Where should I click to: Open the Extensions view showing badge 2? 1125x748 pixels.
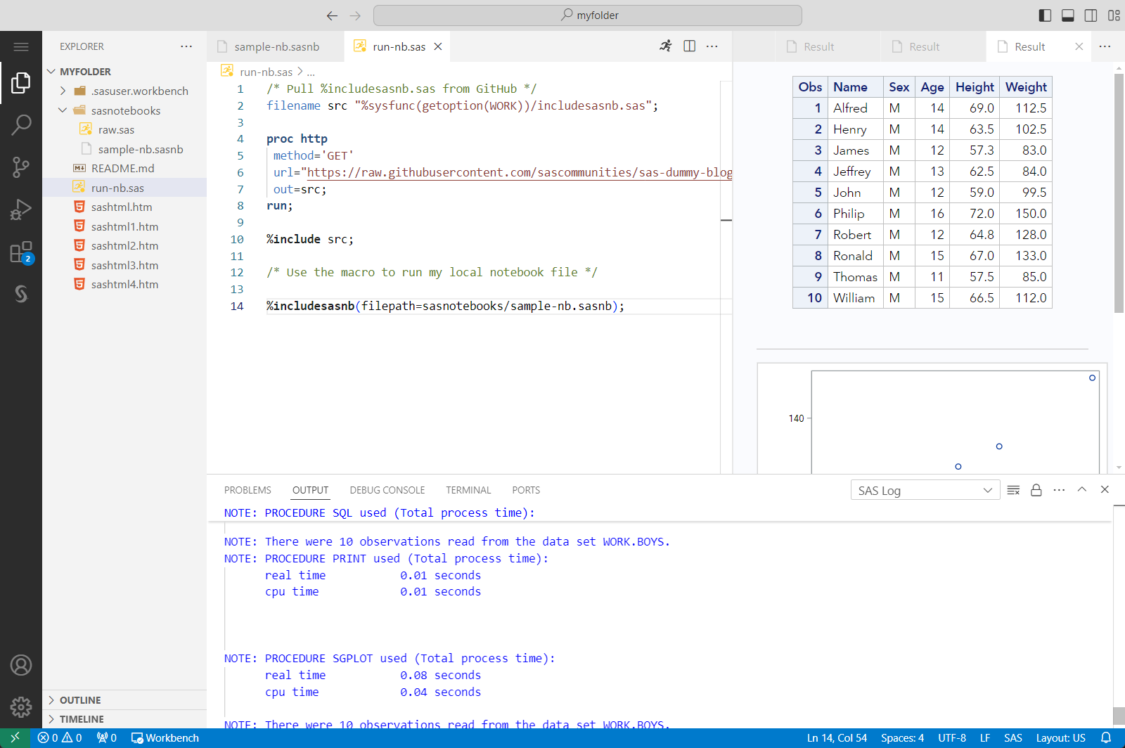tap(21, 252)
